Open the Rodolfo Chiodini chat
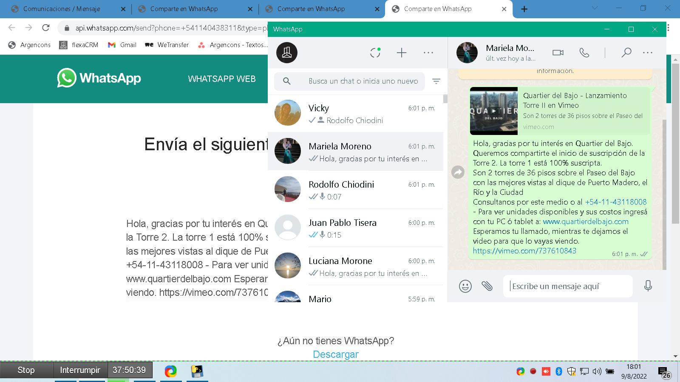680x382 pixels. (x=355, y=189)
